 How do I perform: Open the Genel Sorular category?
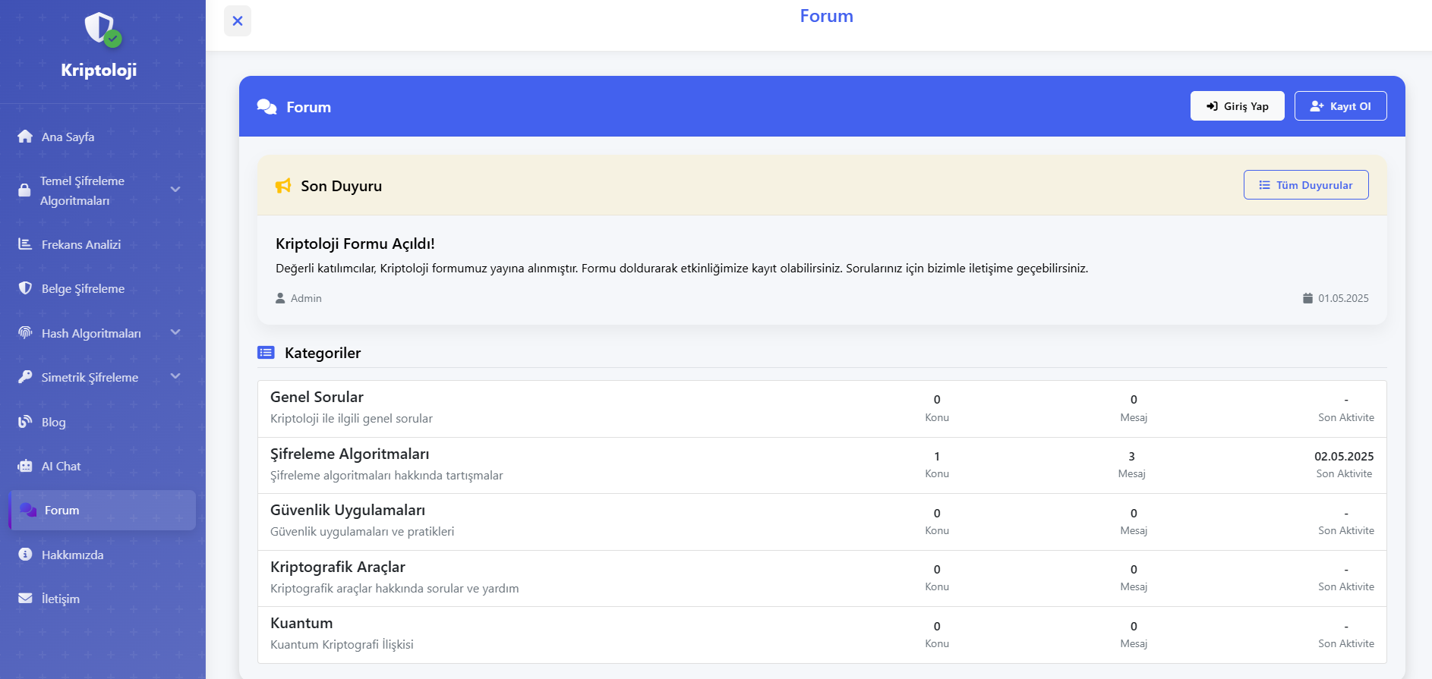coord(317,398)
